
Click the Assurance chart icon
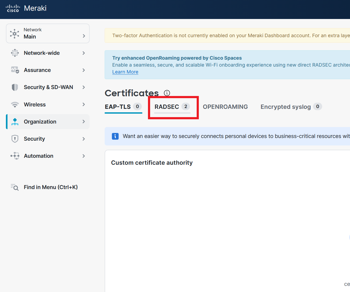pos(15,70)
